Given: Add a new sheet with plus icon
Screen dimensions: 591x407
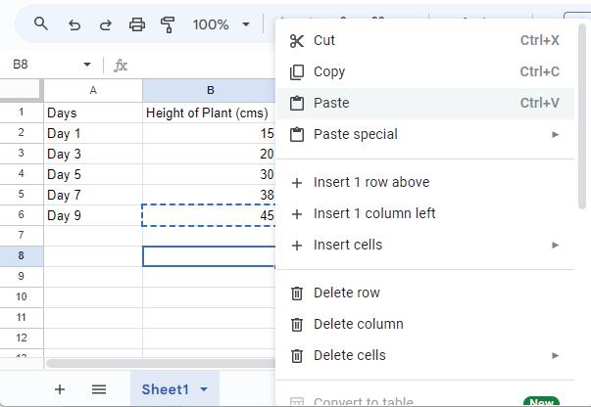Looking at the screenshot, I should point(60,389).
